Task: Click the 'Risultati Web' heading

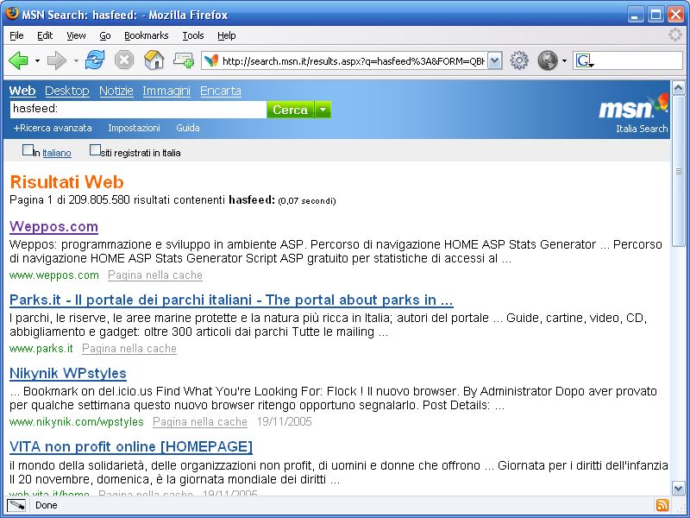Action: point(67,182)
